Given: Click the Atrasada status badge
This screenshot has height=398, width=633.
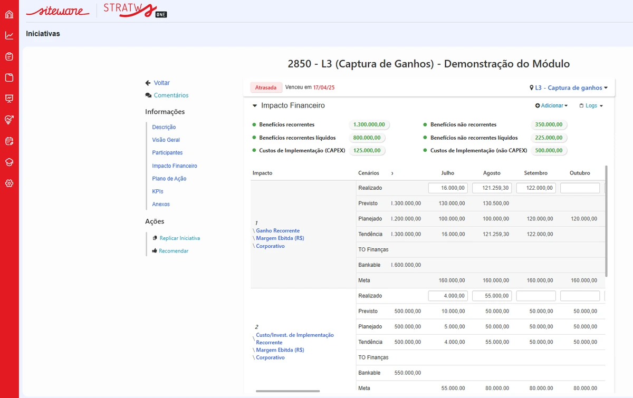Looking at the screenshot, I should click(266, 88).
